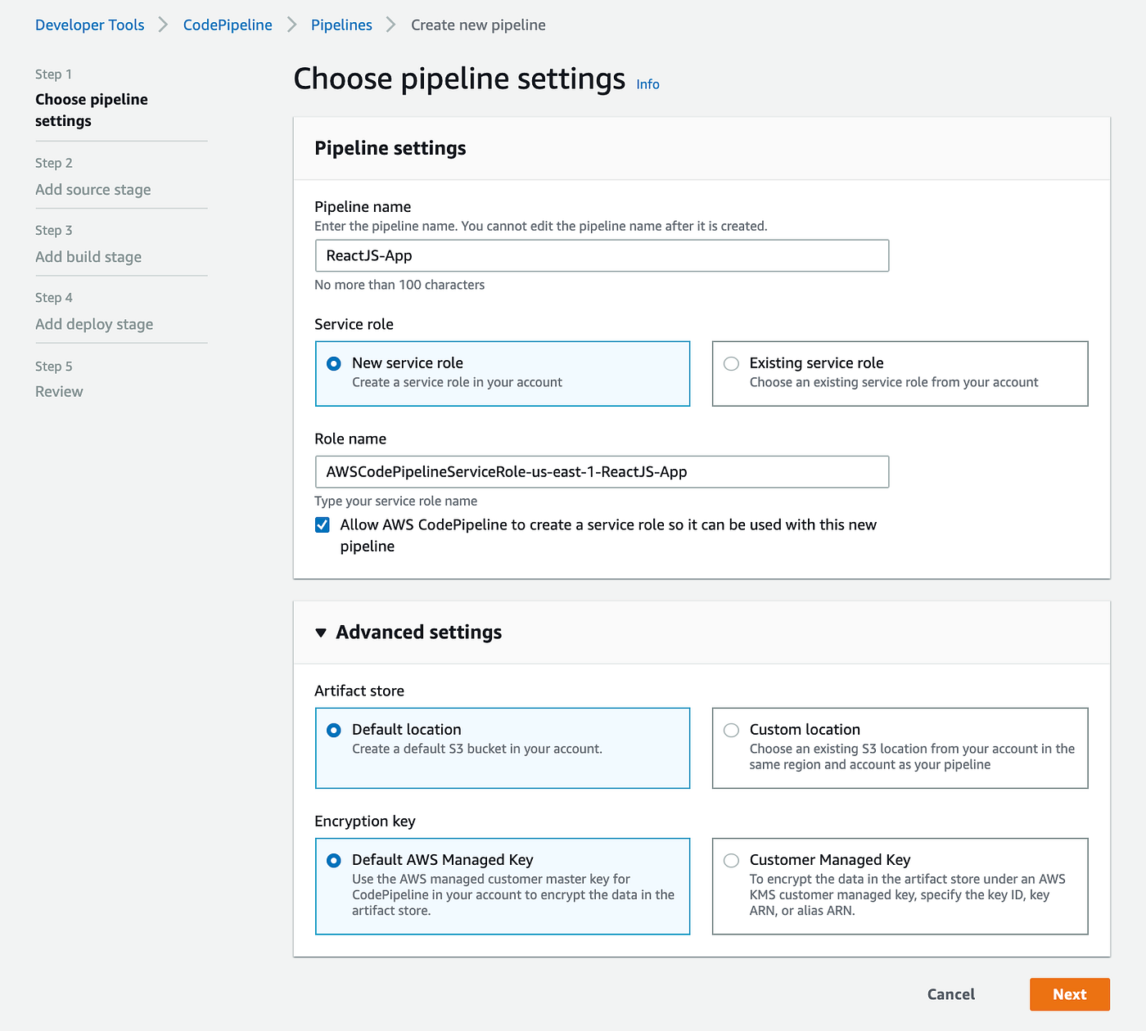Open the Review step in sidebar
Viewport: 1146px width, 1031px height.
(x=59, y=392)
